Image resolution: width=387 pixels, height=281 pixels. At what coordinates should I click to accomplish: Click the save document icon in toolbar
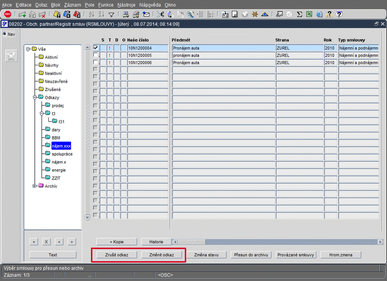click(x=235, y=15)
